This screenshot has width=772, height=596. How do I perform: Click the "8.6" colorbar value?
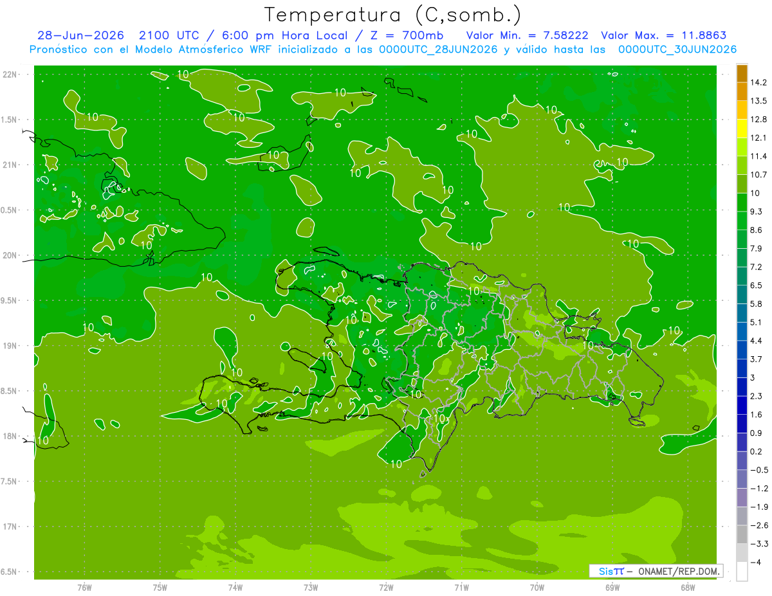pyautogui.click(x=756, y=230)
